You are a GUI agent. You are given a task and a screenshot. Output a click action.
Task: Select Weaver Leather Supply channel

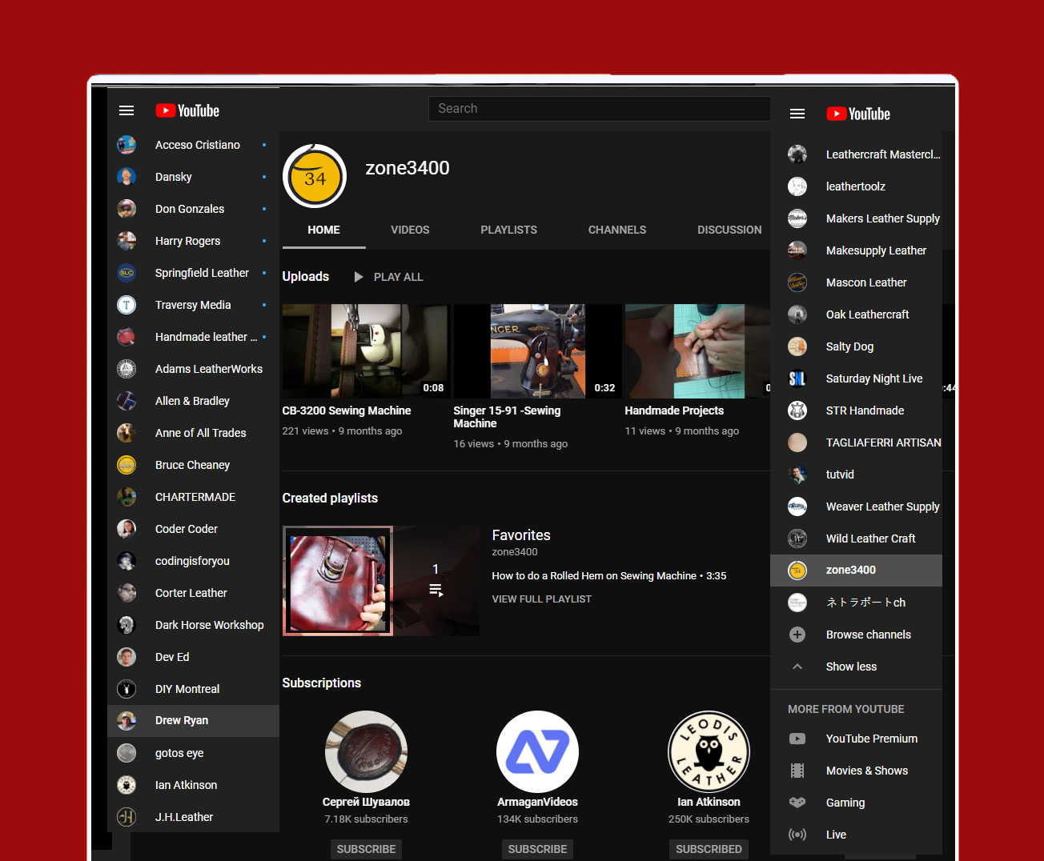pos(856,507)
